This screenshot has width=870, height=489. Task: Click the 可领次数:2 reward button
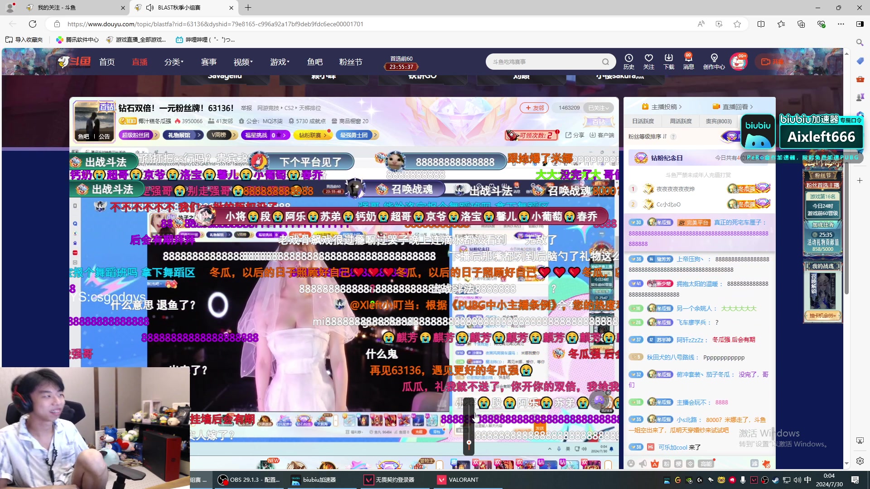(532, 135)
